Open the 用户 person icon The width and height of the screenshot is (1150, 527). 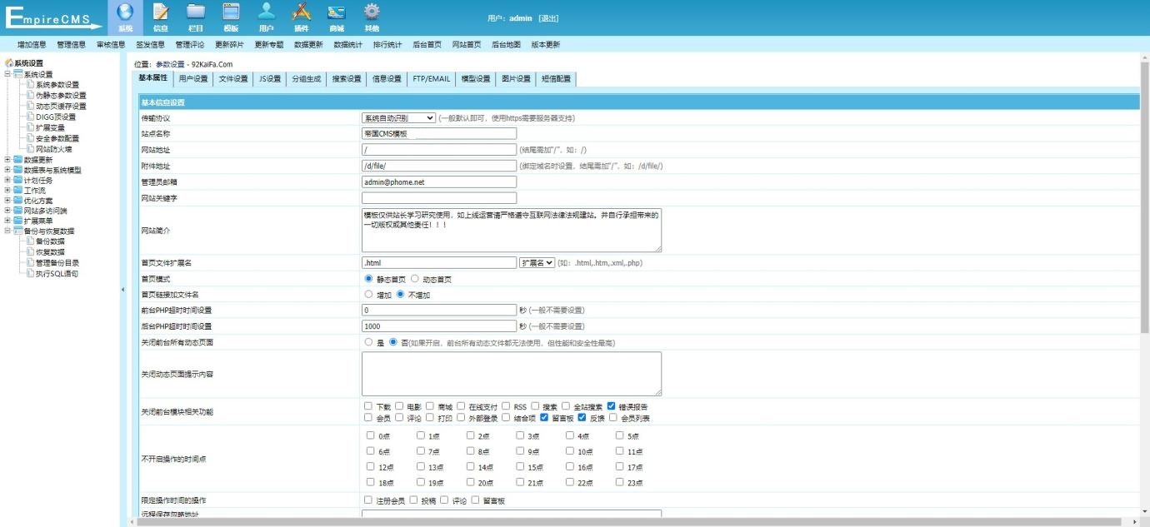267,12
